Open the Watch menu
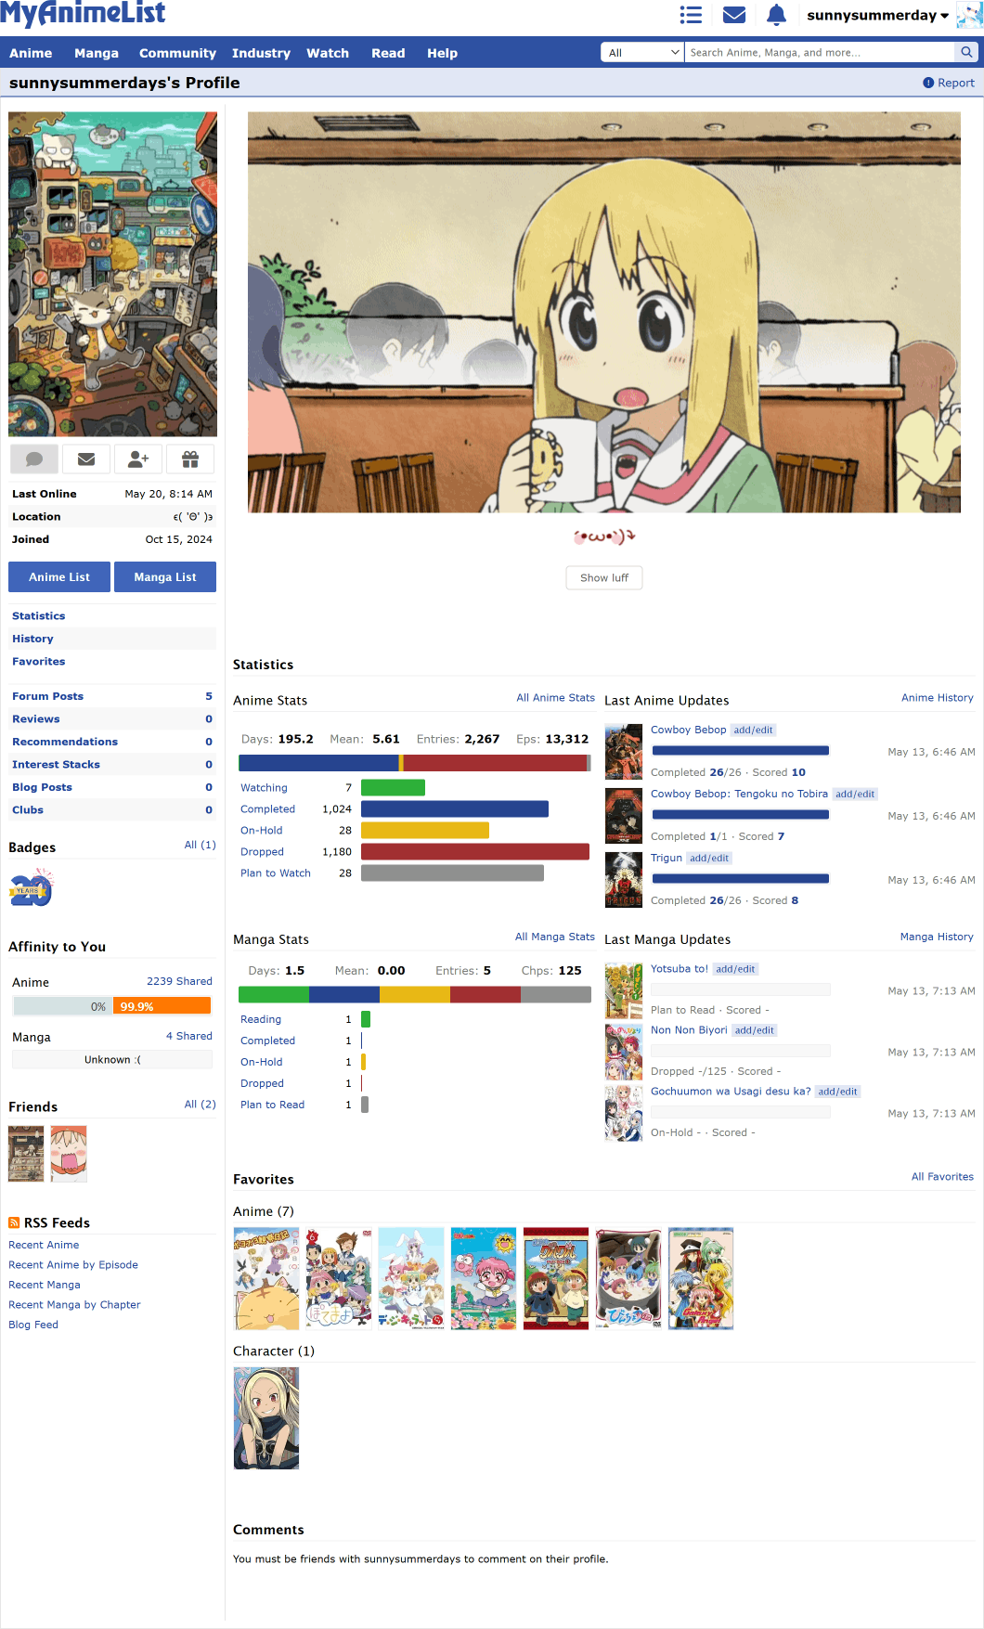This screenshot has height=1629, width=984. pyautogui.click(x=328, y=53)
